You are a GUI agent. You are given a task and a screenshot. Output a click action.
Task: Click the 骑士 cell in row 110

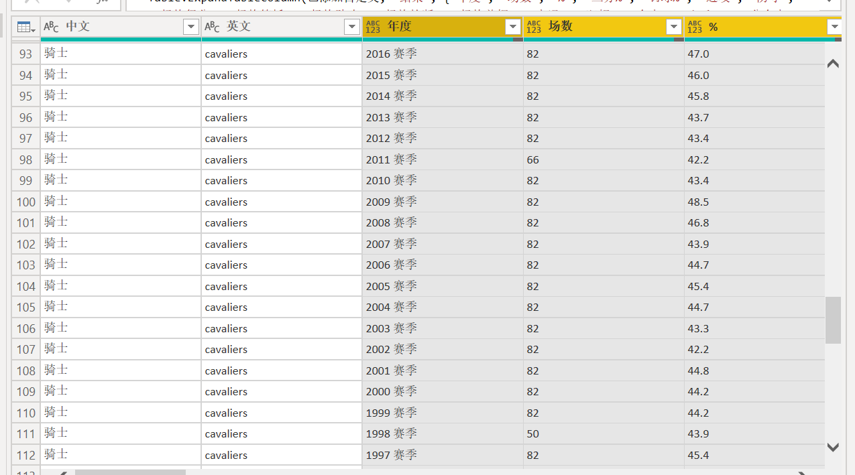coord(121,413)
